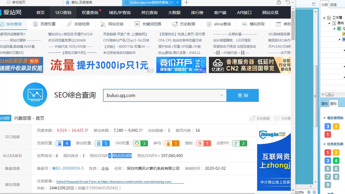The image size is (345, 194).
Task: Close the buluo.qq.com browser tab
Action: pyautogui.click(x=177, y=2)
